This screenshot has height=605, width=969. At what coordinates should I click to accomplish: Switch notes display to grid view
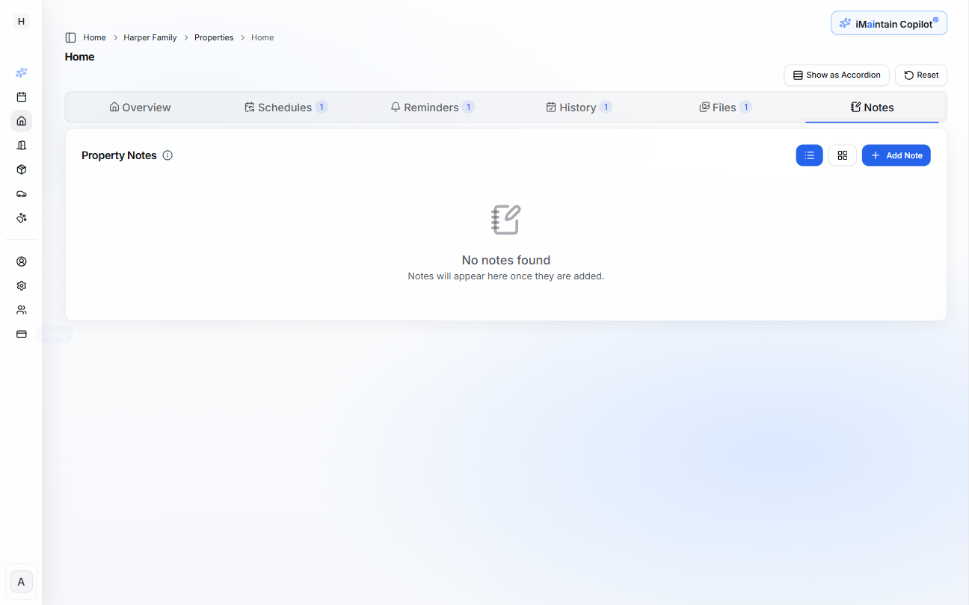(x=842, y=155)
